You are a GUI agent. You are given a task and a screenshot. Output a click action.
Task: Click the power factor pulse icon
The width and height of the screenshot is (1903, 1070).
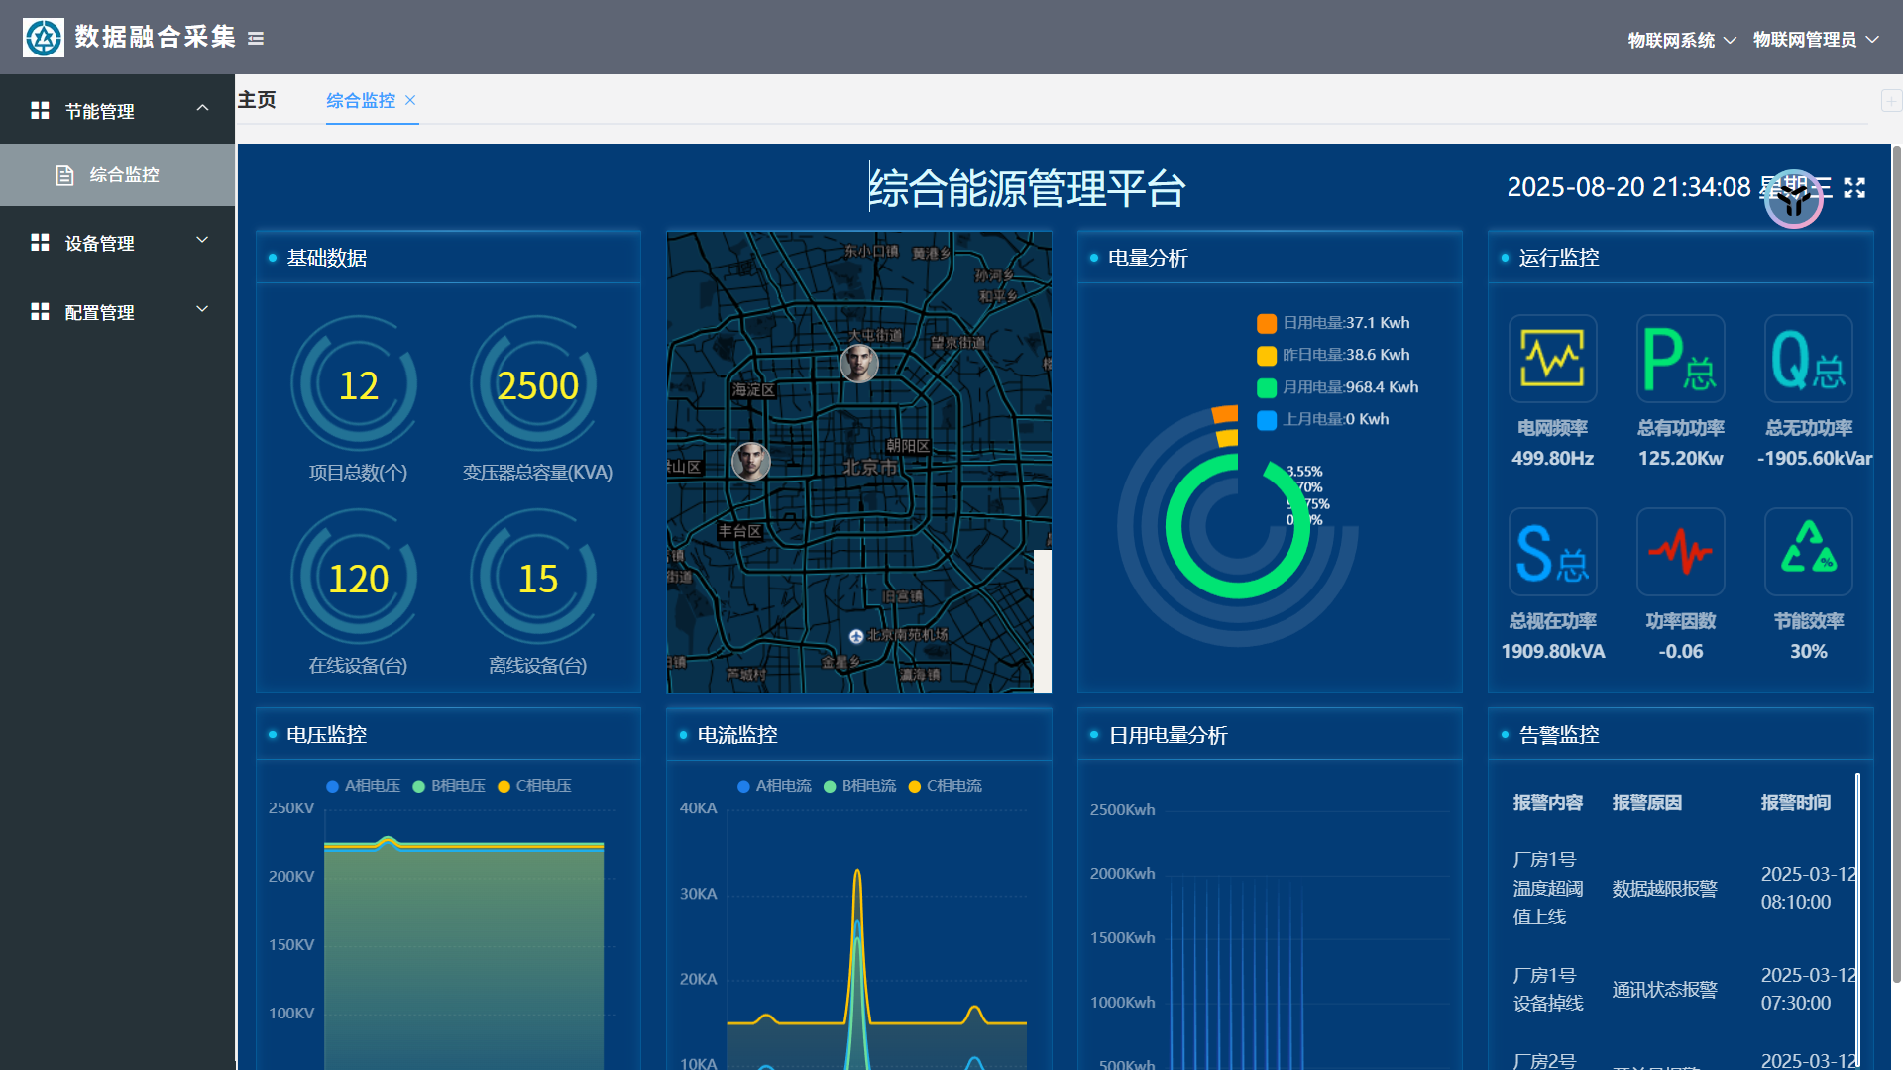click(x=1680, y=552)
